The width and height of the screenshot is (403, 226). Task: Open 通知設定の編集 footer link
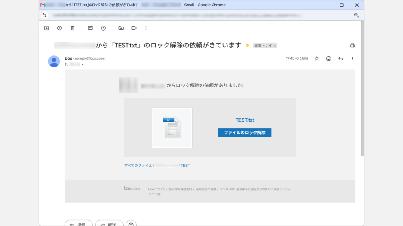click(206, 189)
